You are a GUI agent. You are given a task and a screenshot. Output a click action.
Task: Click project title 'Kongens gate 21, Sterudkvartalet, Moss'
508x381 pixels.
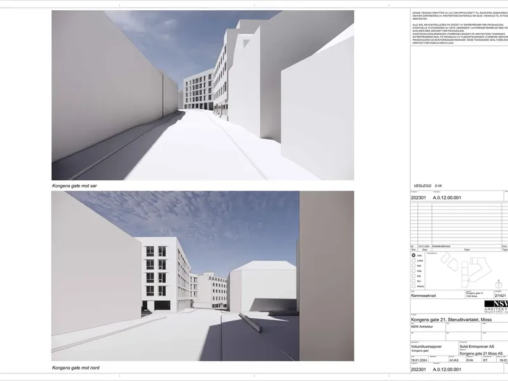click(x=451, y=320)
